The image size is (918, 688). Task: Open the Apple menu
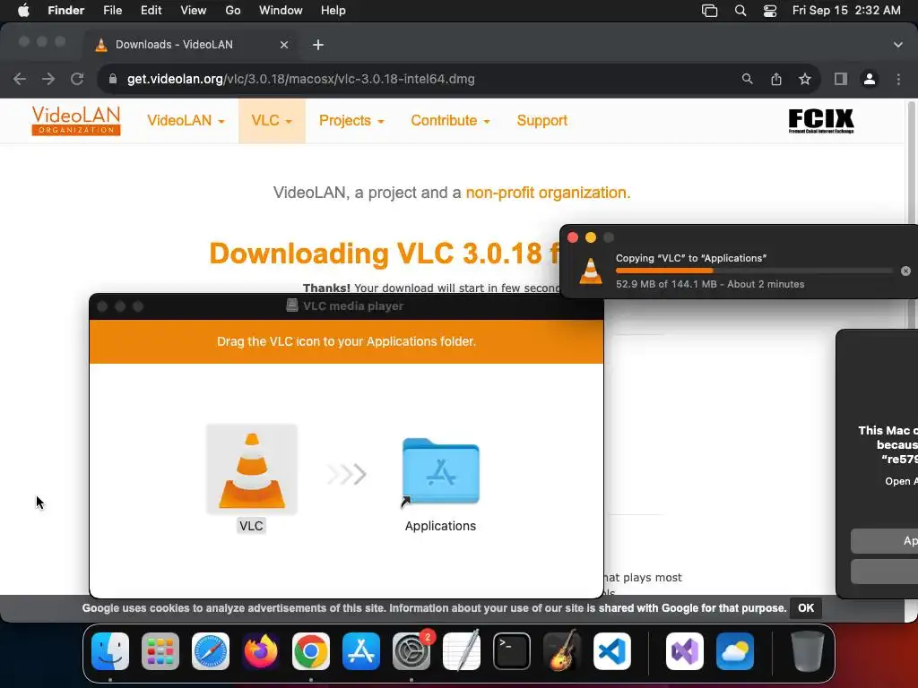(x=23, y=11)
